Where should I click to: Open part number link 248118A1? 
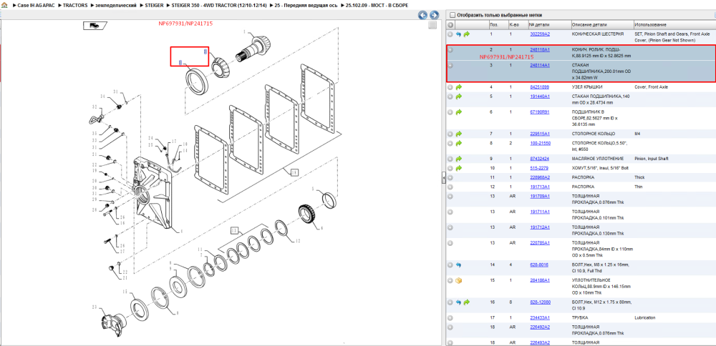point(540,50)
